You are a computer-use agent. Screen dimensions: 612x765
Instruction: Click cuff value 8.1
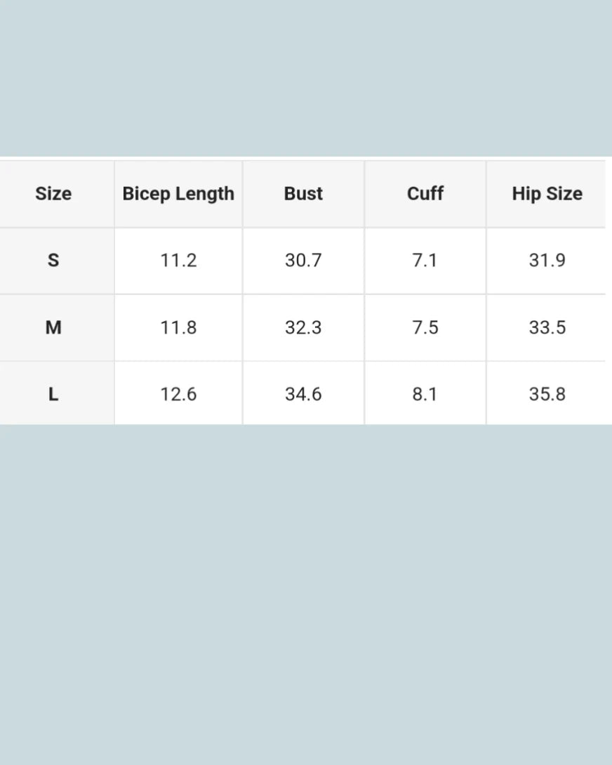(x=425, y=394)
